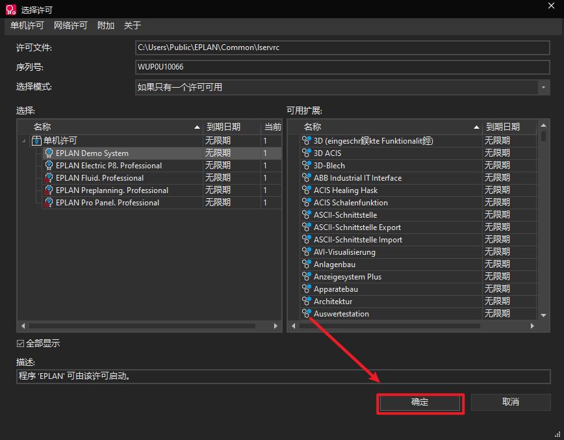The width and height of the screenshot is (564, 440).
Task: Click the EPLAN Demo System license icon
Action: [x=49, y=153]
